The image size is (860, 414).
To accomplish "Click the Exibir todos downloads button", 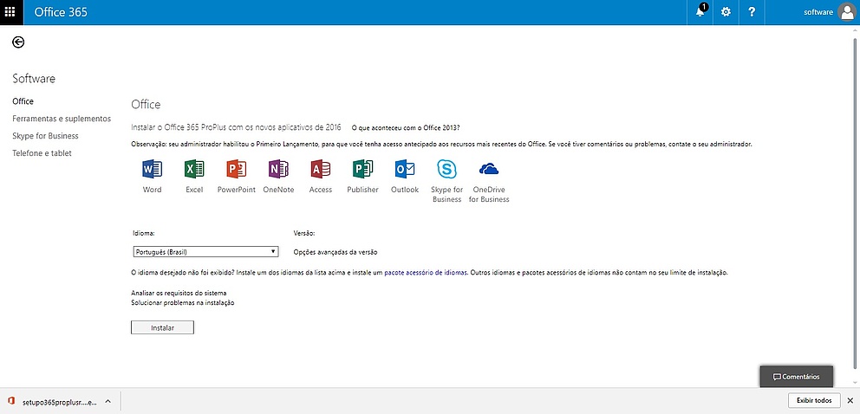I will coord(813,400).
